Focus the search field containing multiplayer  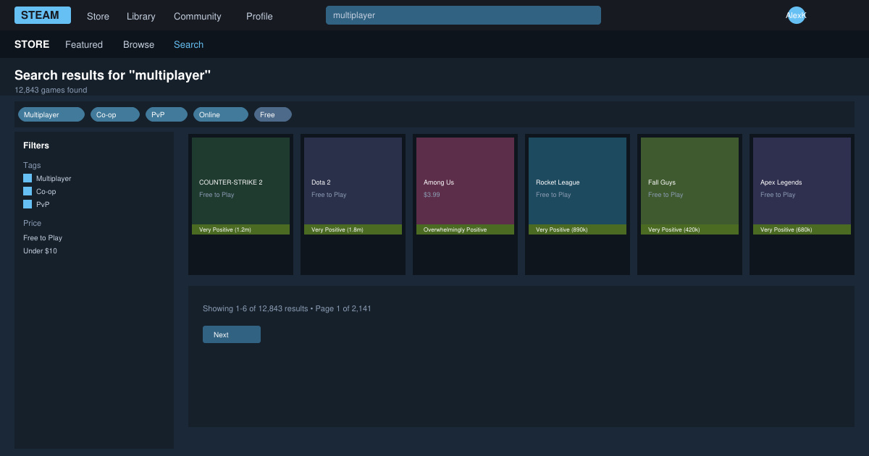(463, 15)
